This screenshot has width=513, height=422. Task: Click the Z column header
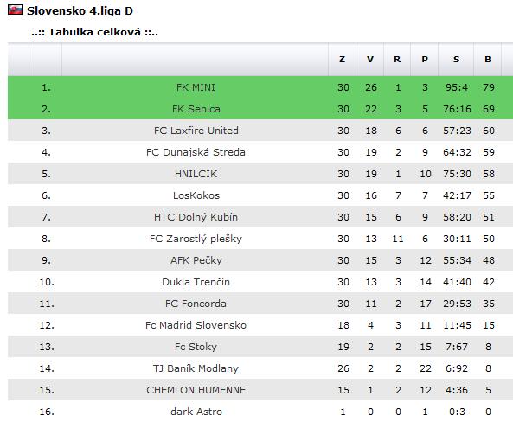click(343, 59)
